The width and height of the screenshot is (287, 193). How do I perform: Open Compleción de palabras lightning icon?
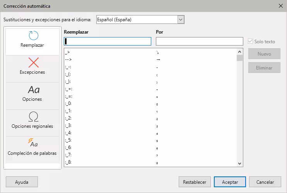coord(32,143)
